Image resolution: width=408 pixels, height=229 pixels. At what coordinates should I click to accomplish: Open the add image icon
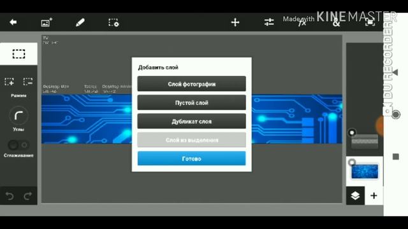[47, 22]
